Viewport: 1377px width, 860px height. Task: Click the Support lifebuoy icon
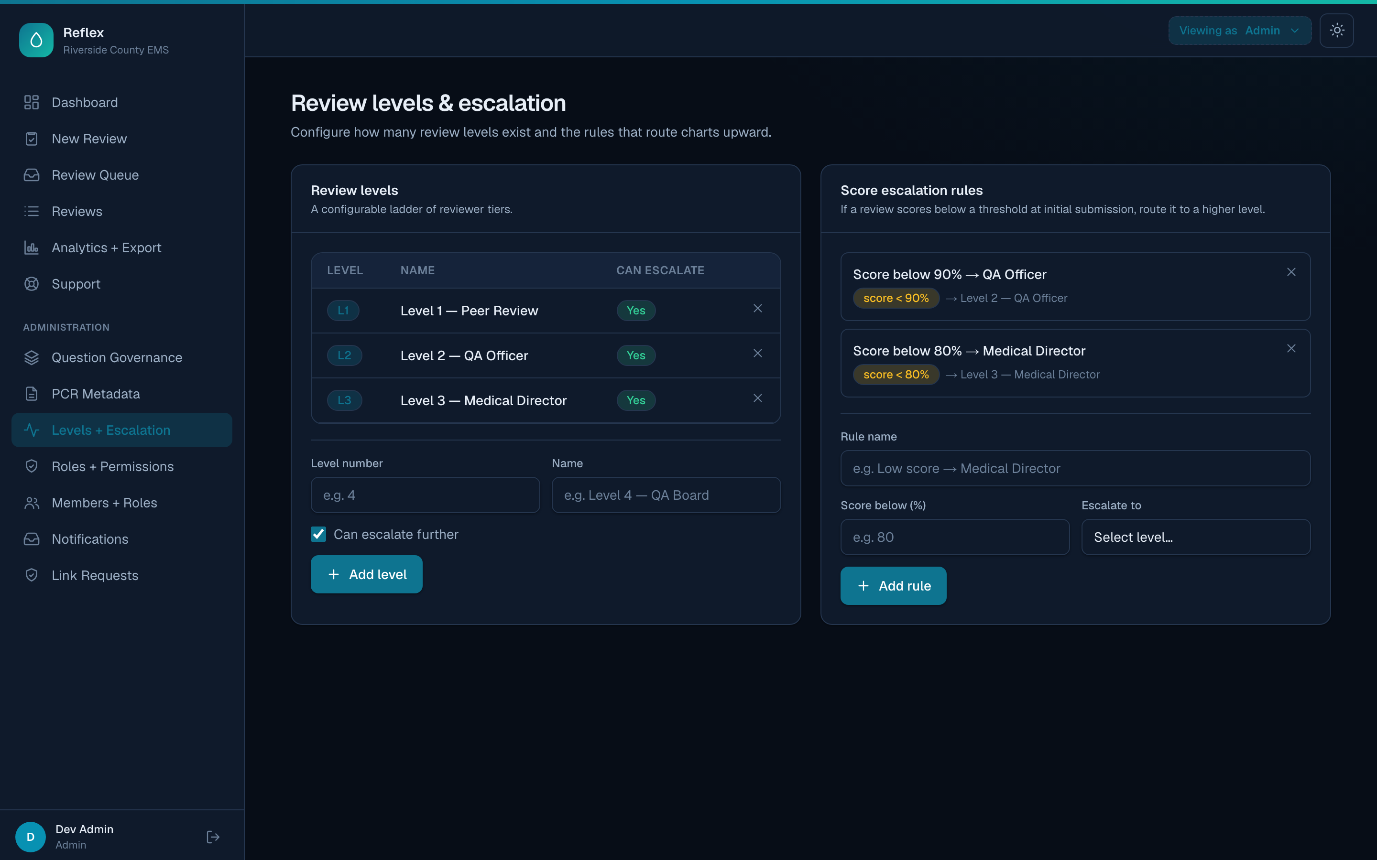(x=31, y=284)
